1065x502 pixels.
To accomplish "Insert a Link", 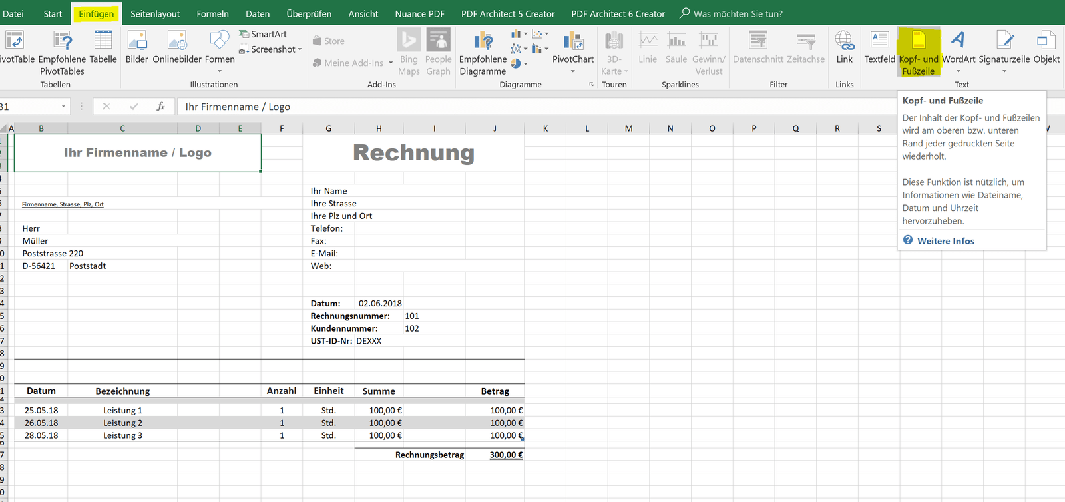I will (x=845, y=47).
